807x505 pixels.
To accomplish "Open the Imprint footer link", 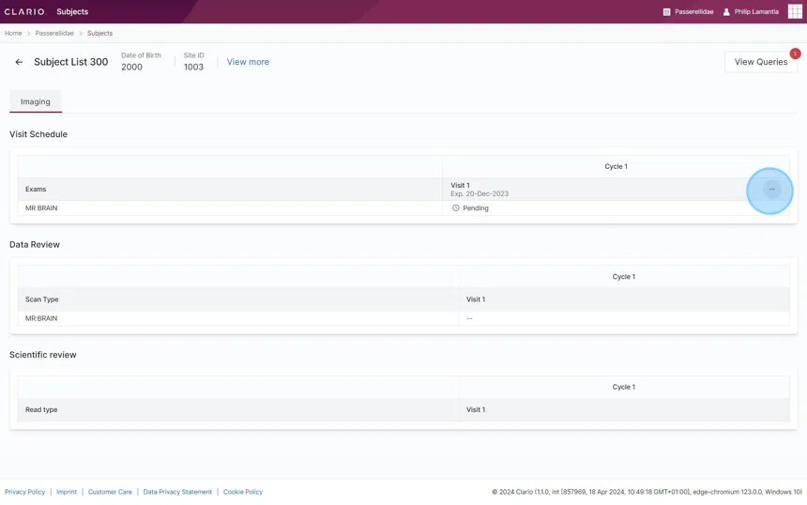I will (67, 492).
